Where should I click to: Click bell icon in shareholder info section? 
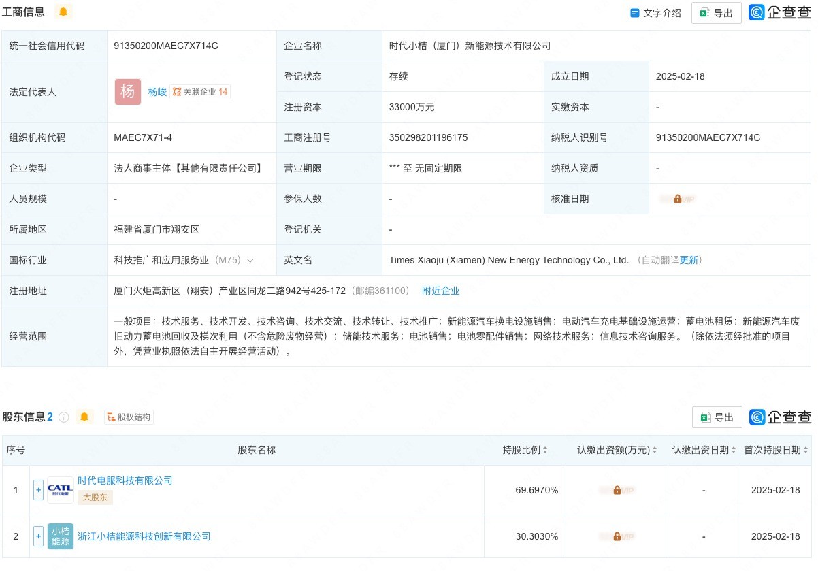coord(84,417)
